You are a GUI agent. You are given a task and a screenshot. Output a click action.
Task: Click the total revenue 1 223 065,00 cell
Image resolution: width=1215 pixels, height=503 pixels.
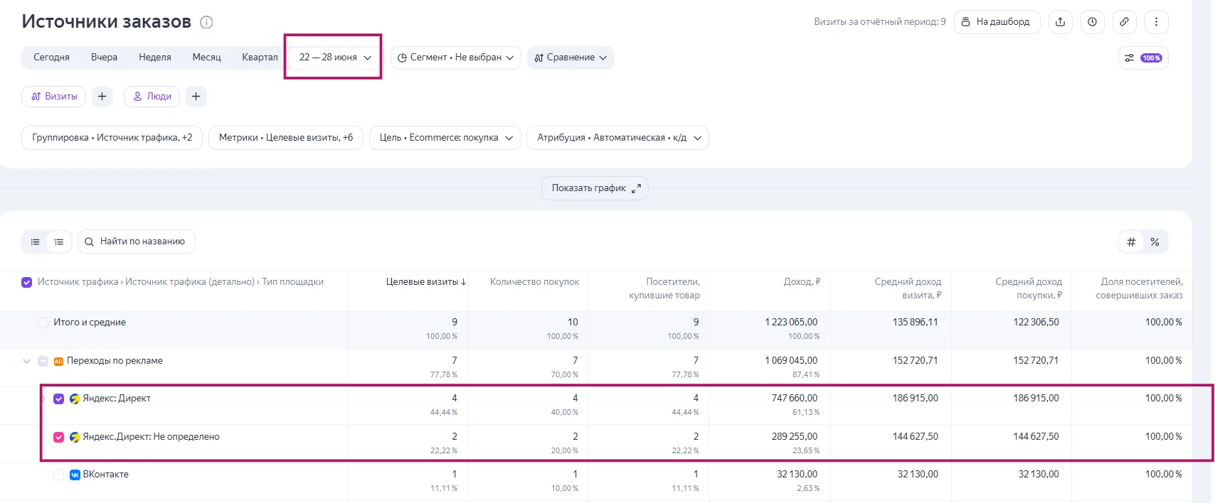791,323
